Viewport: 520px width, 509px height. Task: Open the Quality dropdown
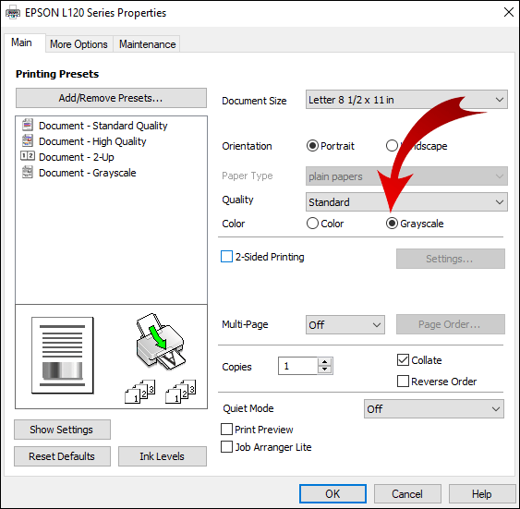click(406, 202)
